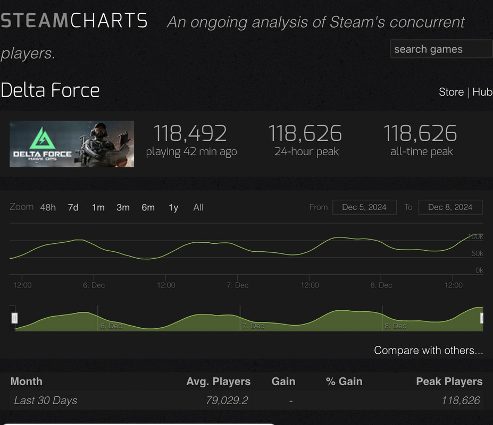Click the Peak Players column header
The height and width of the screenshot is (425, 493).
pos(449,381)
